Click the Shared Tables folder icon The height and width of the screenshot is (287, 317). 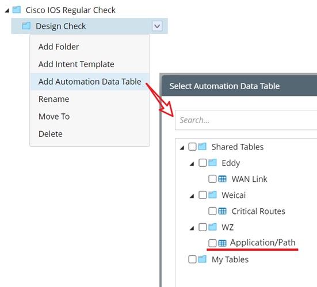202,147
